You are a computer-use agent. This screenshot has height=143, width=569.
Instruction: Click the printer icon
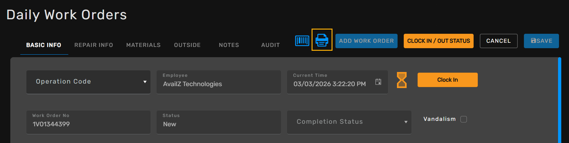pyautogui.click(x=322, y=40)
